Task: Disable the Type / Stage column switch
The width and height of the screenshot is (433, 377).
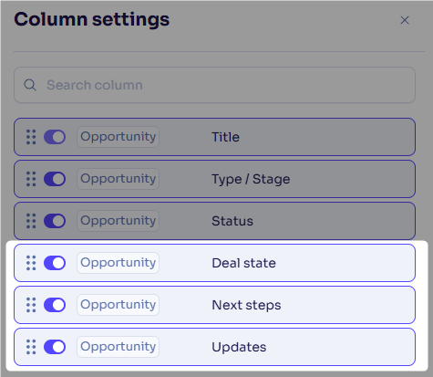Action: click(x=55, y=179)
